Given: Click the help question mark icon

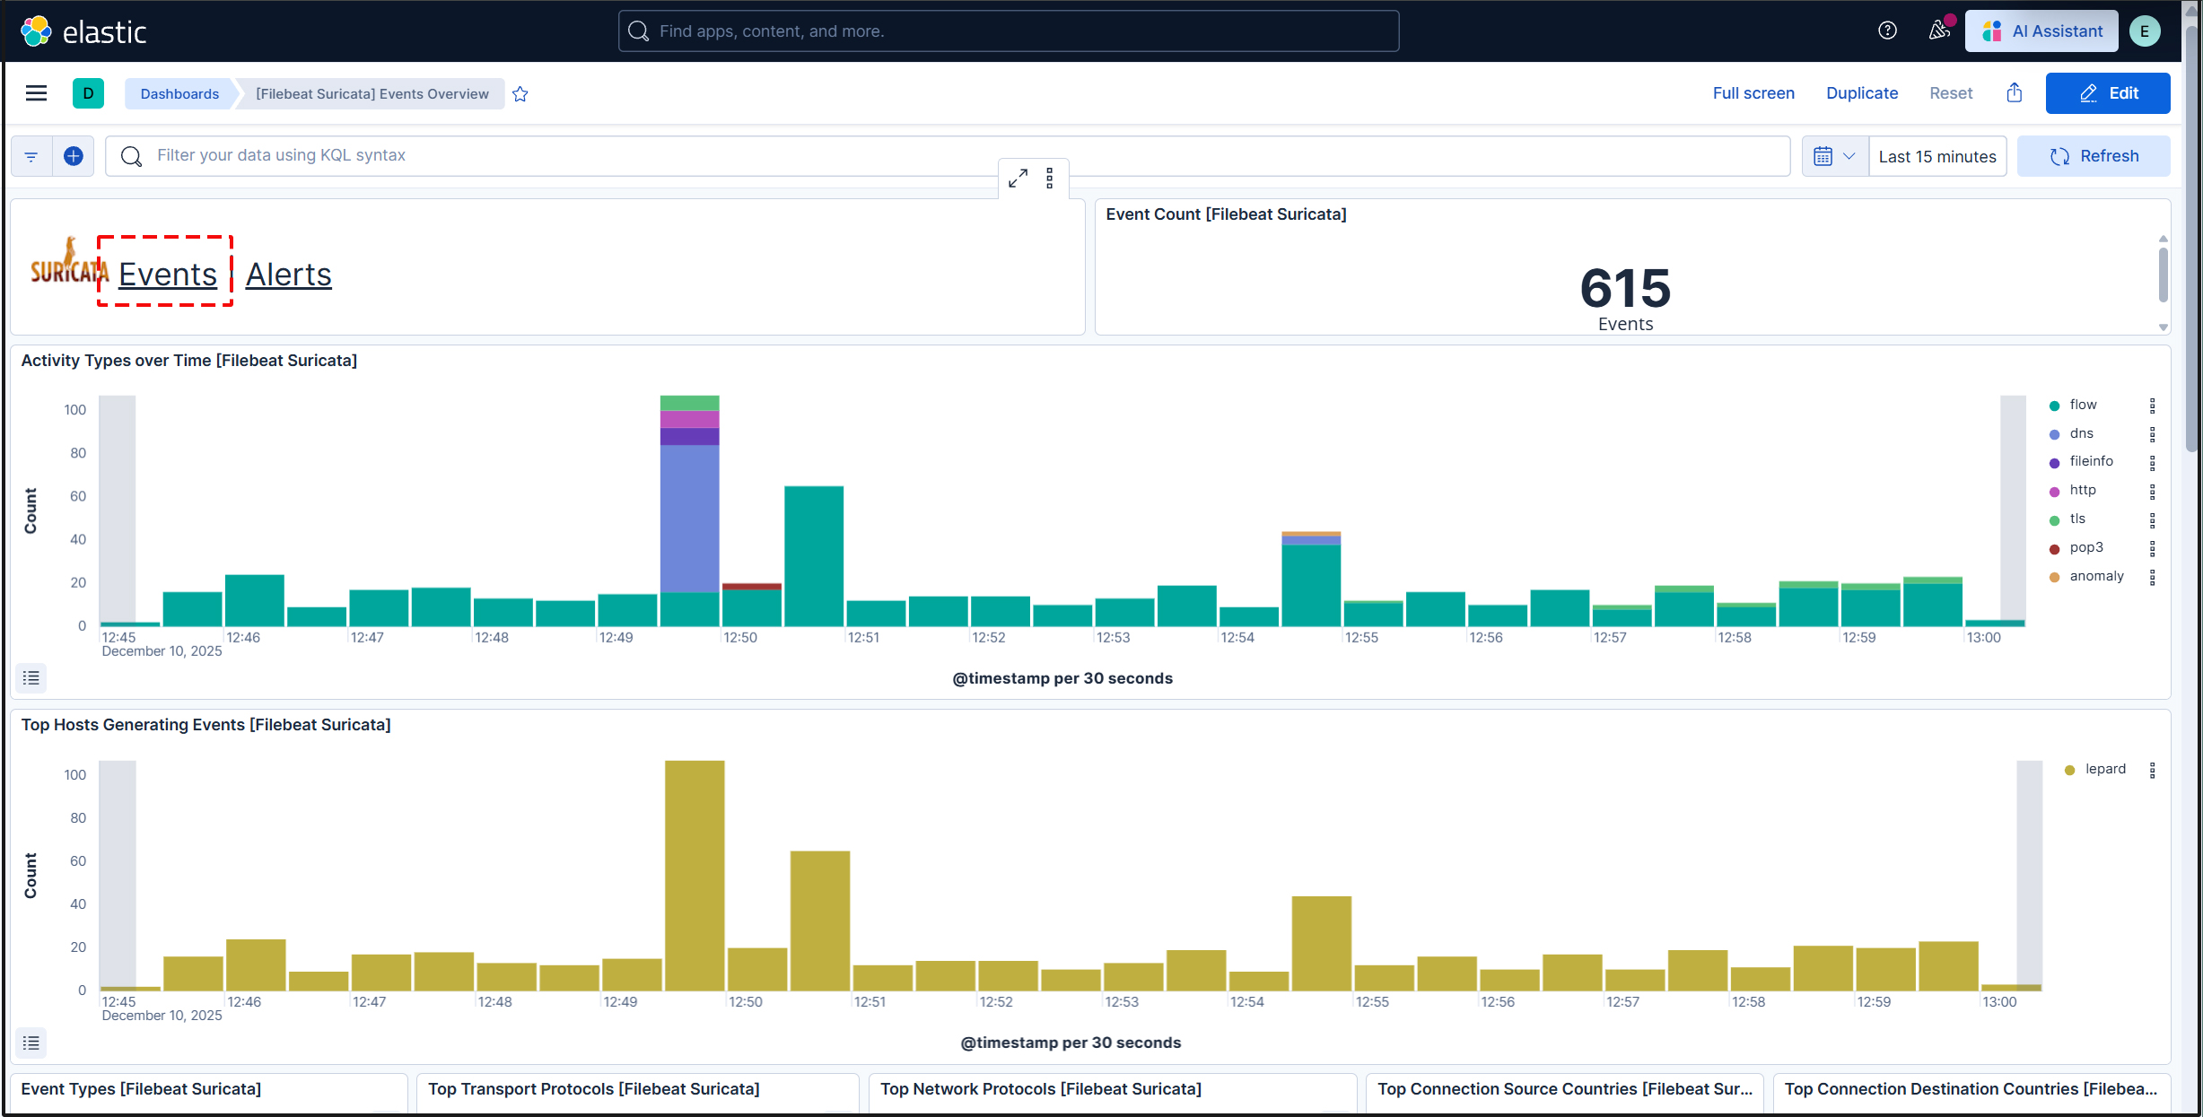Looking at the screenshot, I should [x=1887, y=31].
